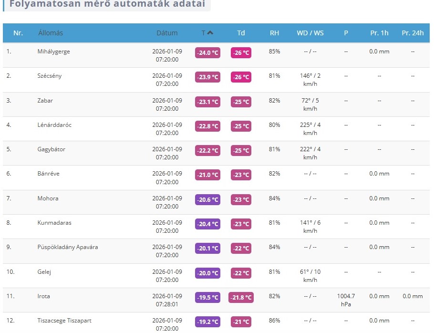The width and height of the screenshot is (434, 333).
Task: Click the Pr. 24h column header
Action: 413,33
